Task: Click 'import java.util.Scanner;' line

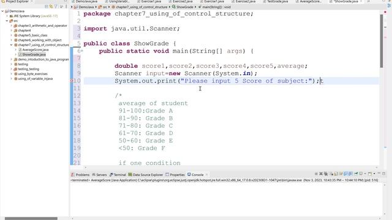Action: [x=132, y=29]
